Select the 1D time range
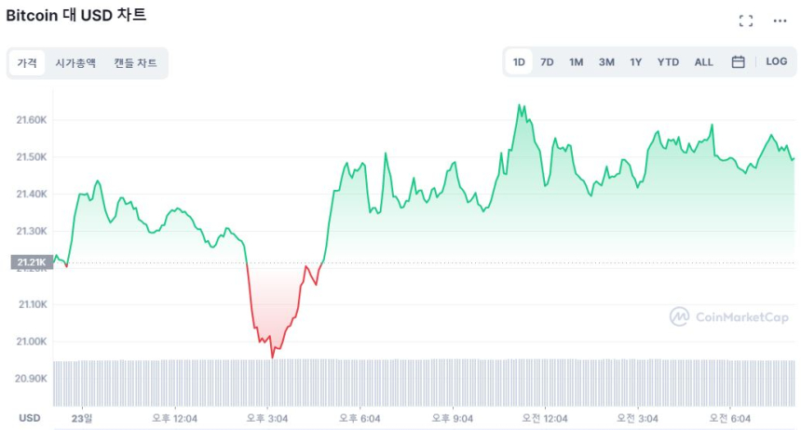This screenshot has height=430, width=801. pos(519,62)
